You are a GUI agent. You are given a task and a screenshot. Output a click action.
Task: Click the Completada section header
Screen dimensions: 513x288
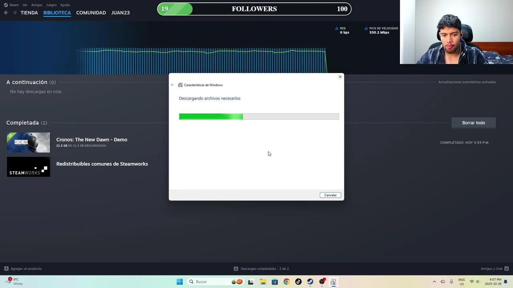pos(26,123)
